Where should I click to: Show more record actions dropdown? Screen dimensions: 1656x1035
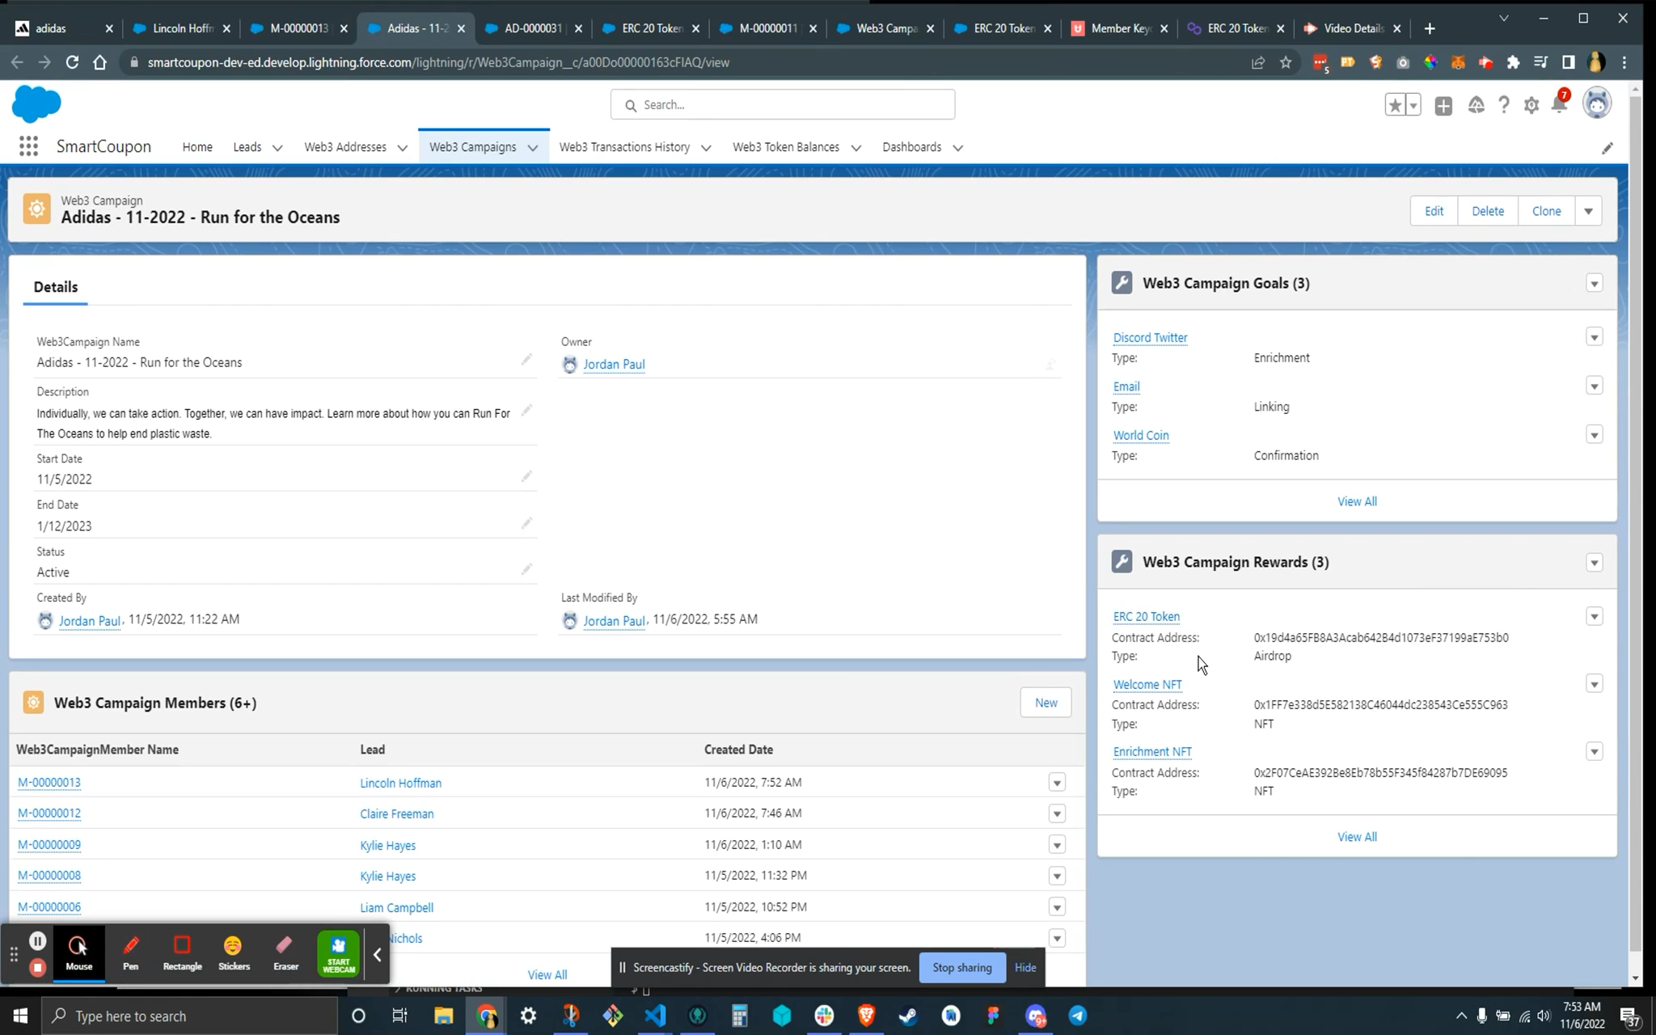1588,211
